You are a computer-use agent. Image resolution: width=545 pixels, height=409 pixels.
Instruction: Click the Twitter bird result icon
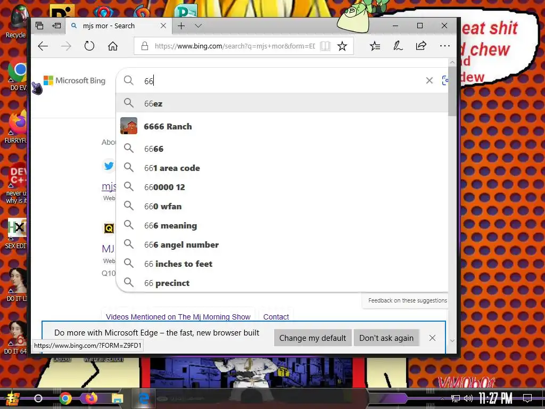(x=109, y=166)
